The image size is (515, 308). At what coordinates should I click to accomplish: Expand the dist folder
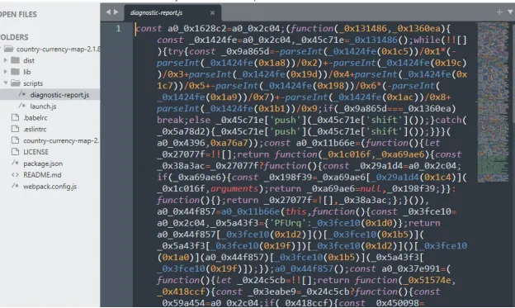pyautogui.click(x=5, y=60)
